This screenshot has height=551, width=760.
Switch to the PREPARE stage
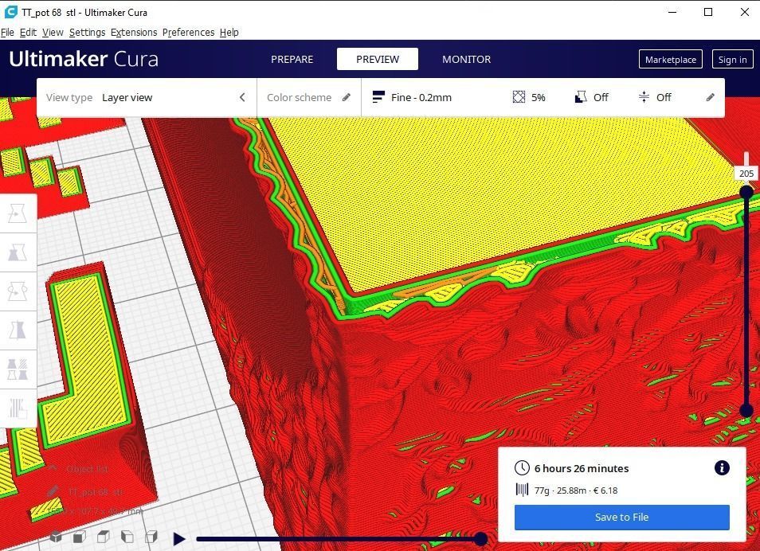pos(292,59)
